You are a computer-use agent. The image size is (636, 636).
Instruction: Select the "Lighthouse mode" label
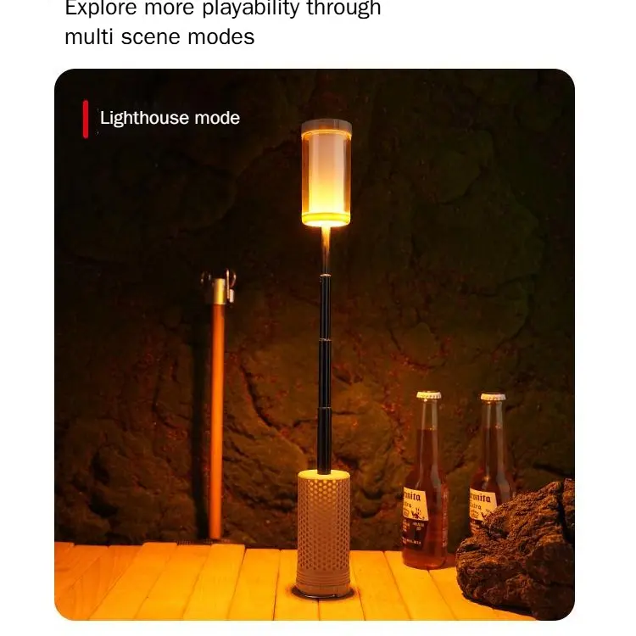(170, 118)
